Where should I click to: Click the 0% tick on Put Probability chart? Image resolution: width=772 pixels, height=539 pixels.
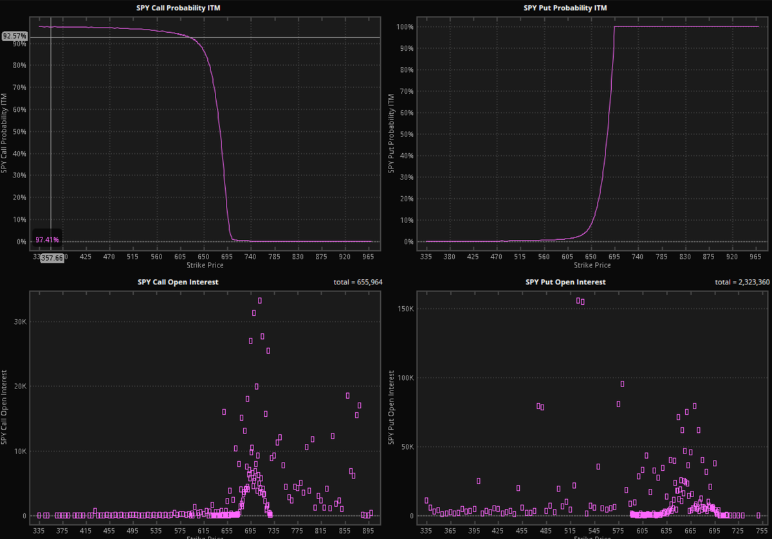(407, 242)
